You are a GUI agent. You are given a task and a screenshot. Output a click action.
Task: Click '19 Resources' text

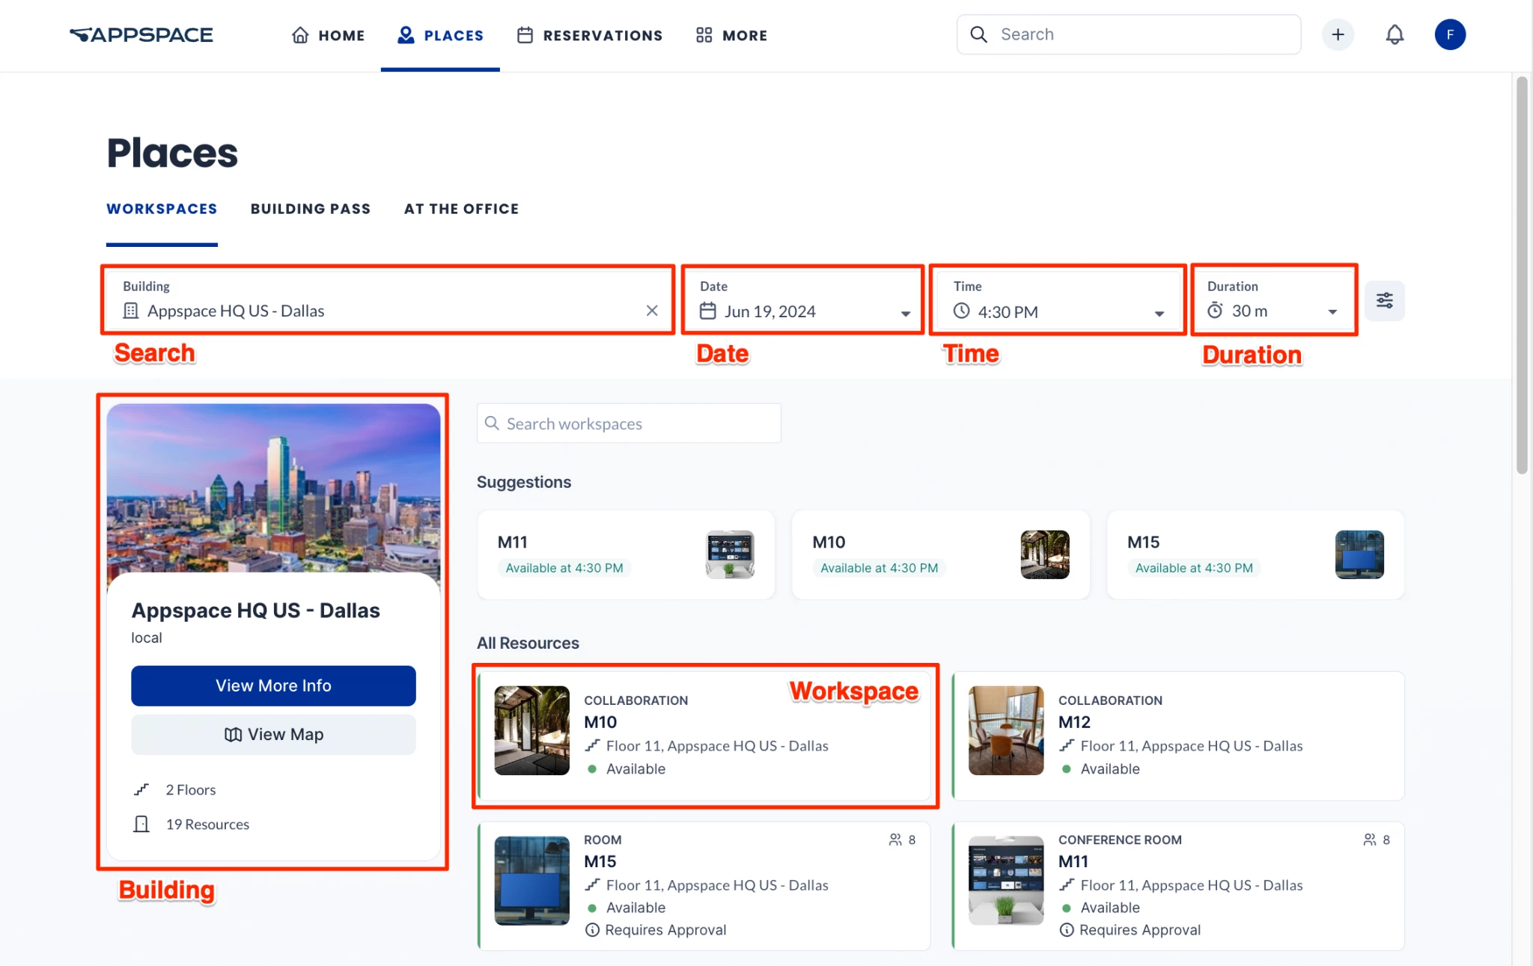pos(207,824)
